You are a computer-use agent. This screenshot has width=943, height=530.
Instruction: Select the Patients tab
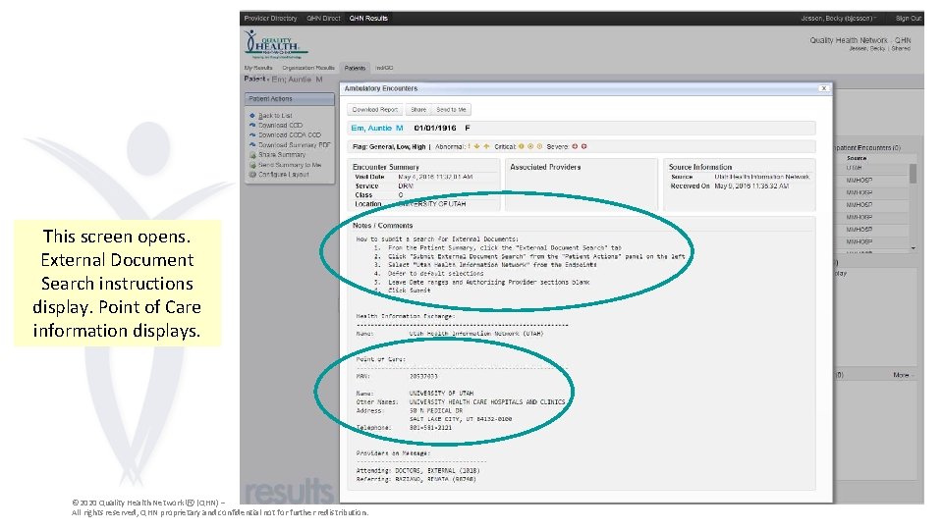(x=355, y=68)
